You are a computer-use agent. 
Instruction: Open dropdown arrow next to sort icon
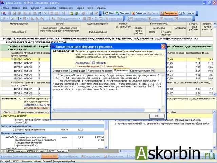coord(67,13)
